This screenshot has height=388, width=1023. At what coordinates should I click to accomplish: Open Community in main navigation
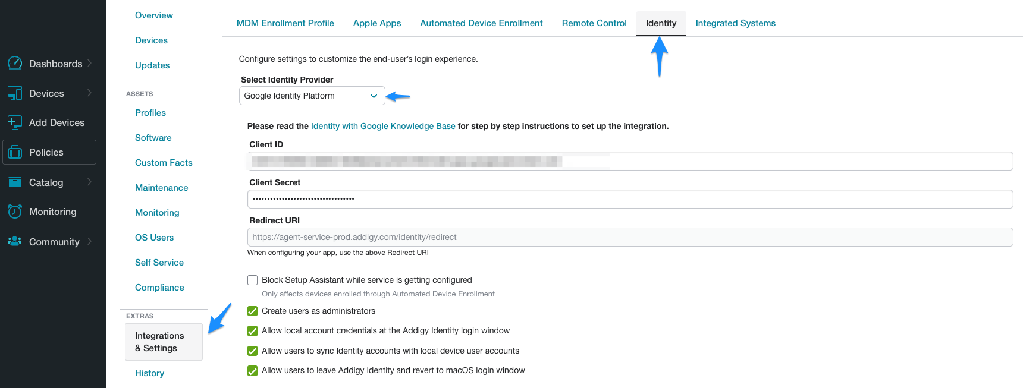tap(54, 242)
